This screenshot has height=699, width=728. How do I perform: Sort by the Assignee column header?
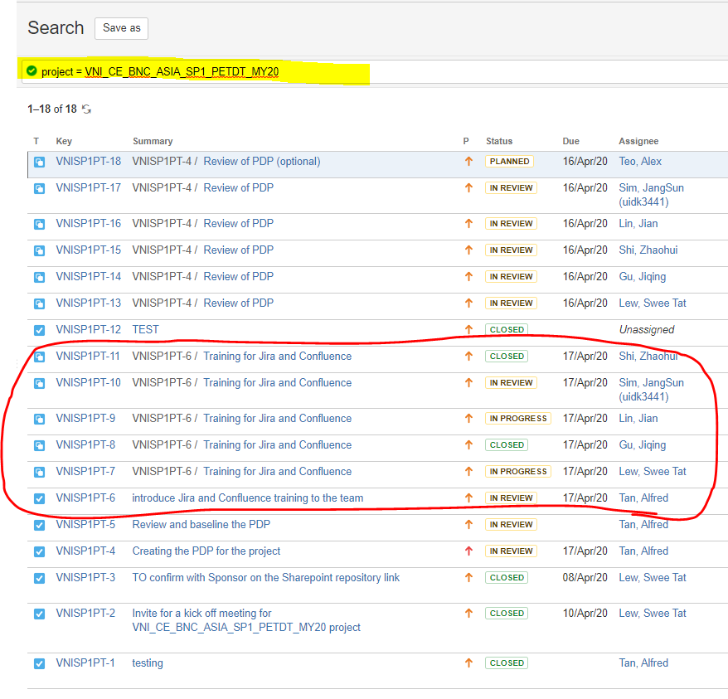point(638,141)
